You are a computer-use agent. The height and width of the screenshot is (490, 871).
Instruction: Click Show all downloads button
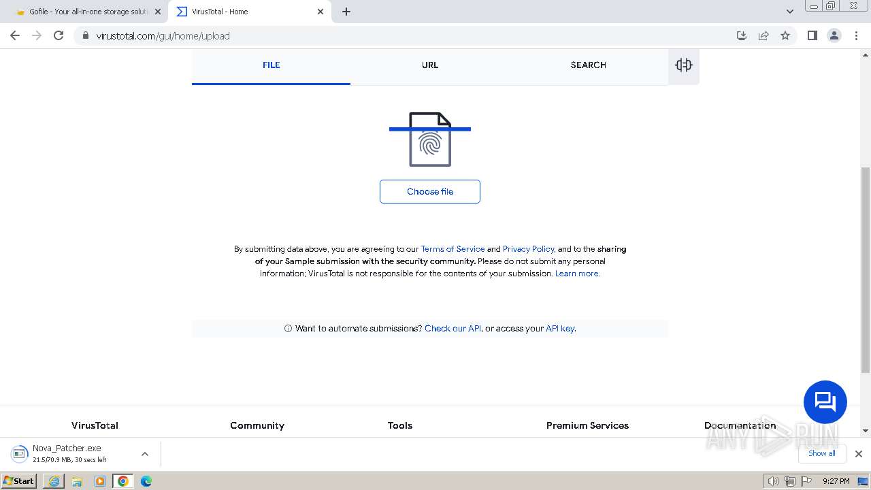point(821,453)
